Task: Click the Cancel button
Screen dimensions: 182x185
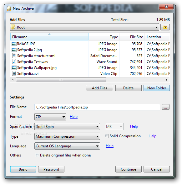Action: click(157, 169)
